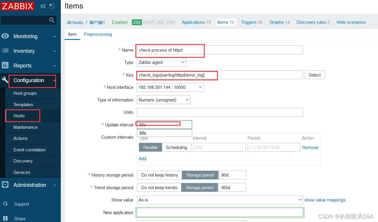Open Templates in Configuration

point(33,104)
